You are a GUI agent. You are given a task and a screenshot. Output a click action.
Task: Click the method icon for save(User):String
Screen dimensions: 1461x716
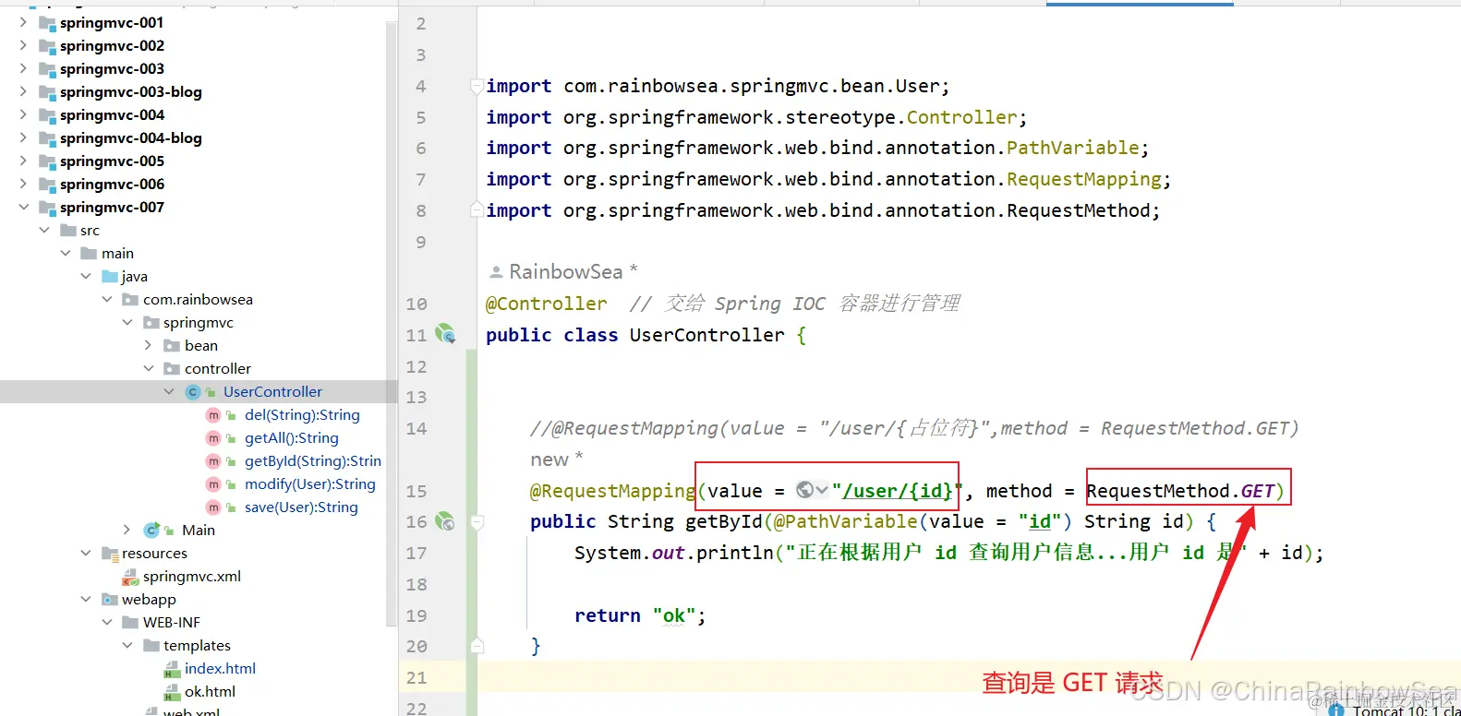(213, 507)
